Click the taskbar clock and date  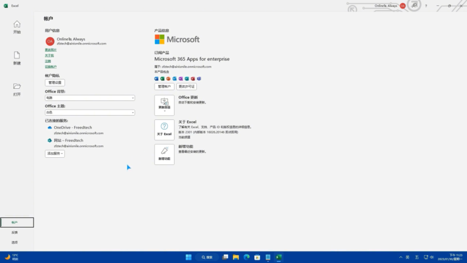(450, 258)
